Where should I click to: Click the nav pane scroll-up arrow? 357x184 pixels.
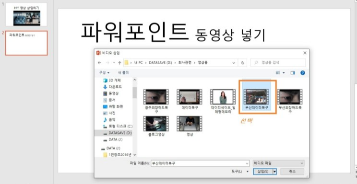(x=134, y=80)
